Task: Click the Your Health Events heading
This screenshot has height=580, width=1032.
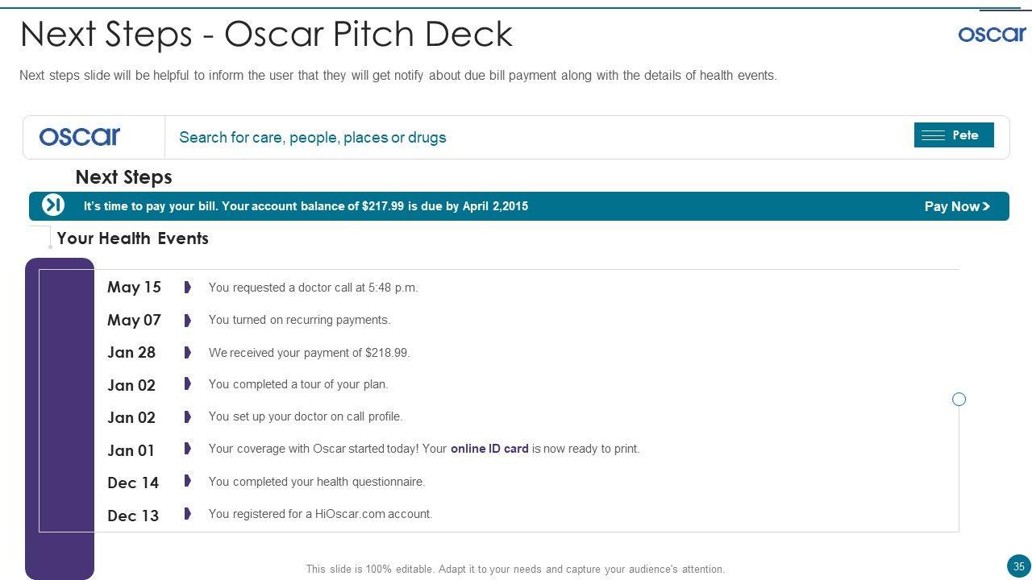Action: pyautogui.click(x=133, y=238)
